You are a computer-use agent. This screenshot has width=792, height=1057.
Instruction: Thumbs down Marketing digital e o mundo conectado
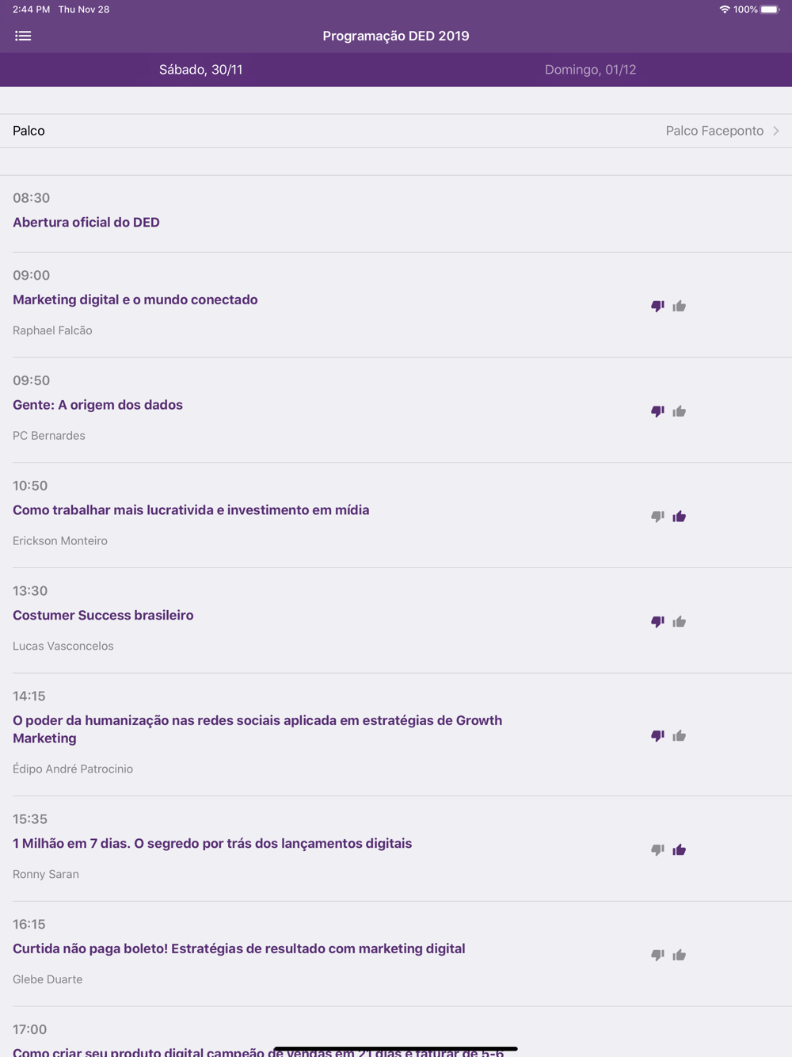657,306
